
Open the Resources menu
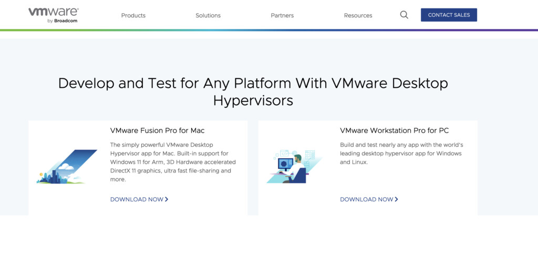coord(358,15)
